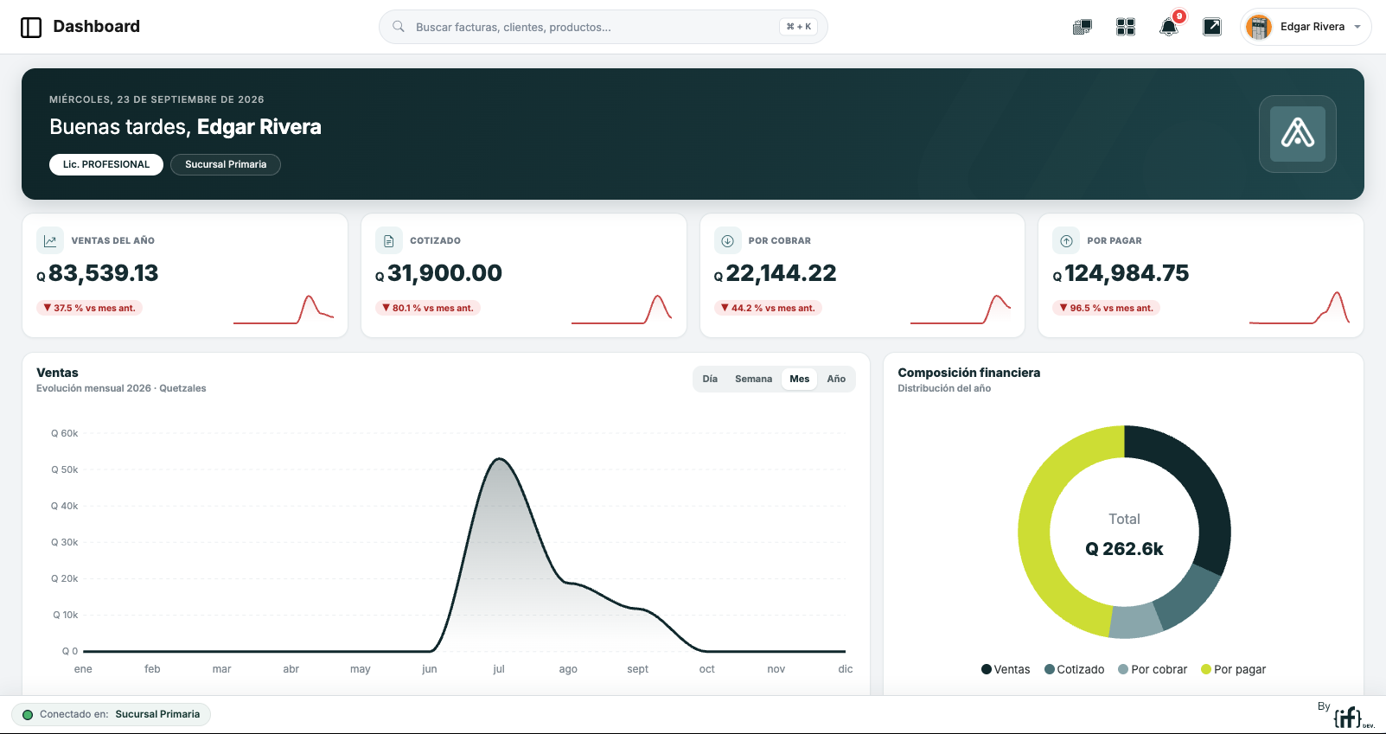Screen dimensions: 1386x734
Task: Click the July peak on sales chart
Action: coord(499,459)
